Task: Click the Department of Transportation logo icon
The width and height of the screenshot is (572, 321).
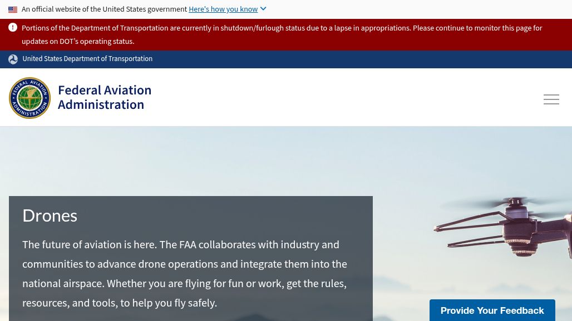Action: click(x=13, y=59)
